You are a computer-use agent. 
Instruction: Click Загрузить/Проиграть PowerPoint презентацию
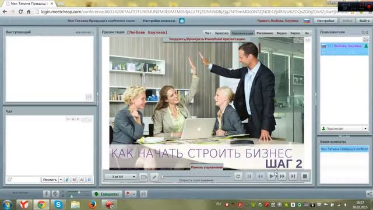click(x=207, y=39)
